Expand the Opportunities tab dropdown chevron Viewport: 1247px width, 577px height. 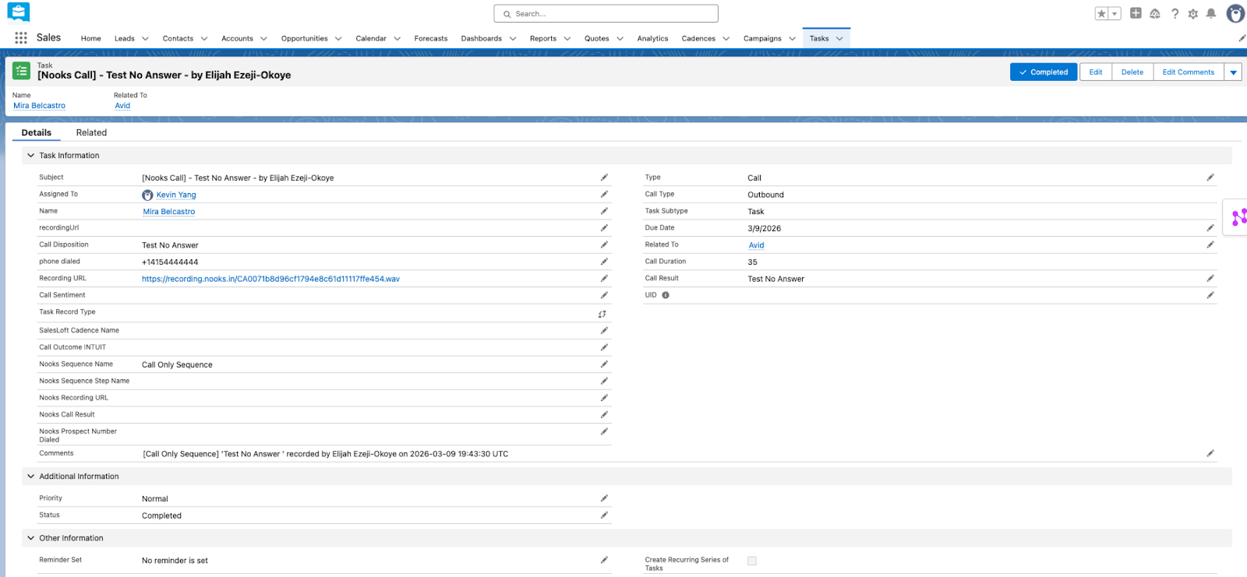[338, 38]
